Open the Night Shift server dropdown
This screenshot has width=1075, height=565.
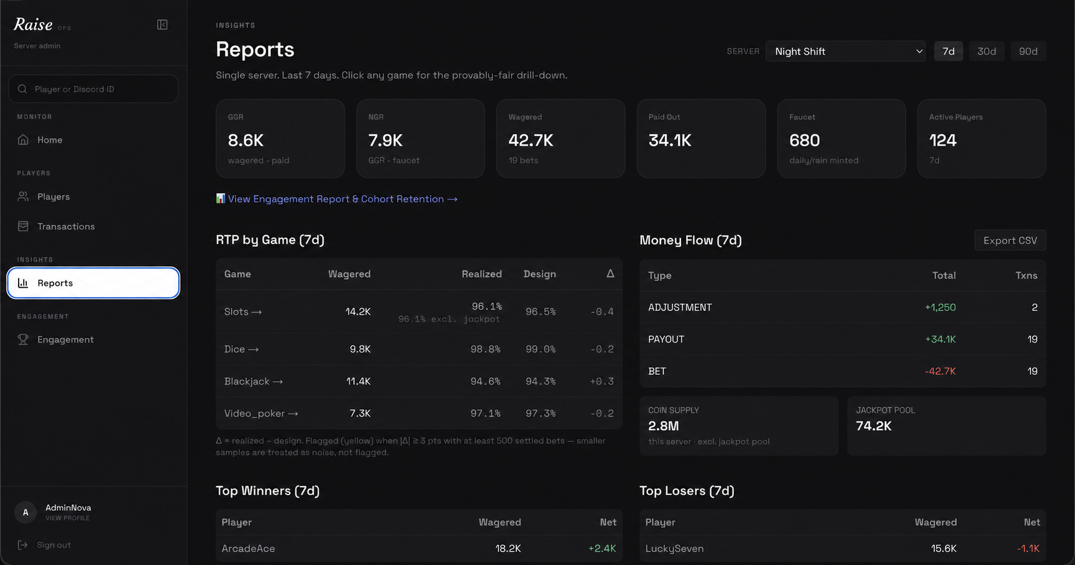click(x=846, y=52)
